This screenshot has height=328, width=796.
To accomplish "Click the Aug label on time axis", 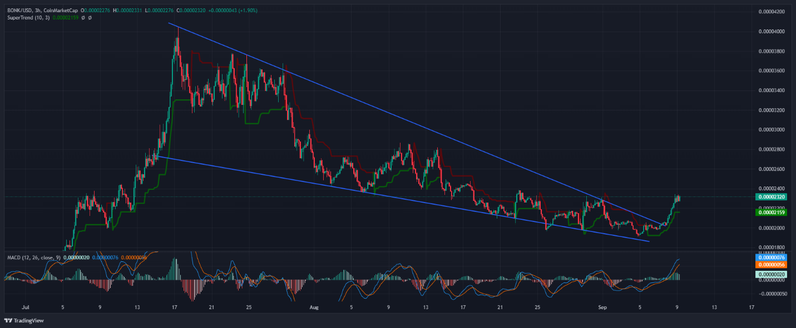I will click(314, 306).
